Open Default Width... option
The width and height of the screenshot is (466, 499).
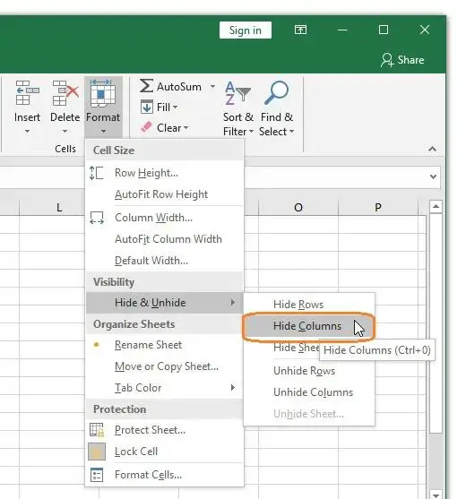(x=165, y=261)
